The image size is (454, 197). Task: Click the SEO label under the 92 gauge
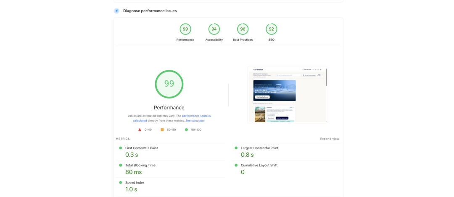pyautogui.click(x=271, y=40)
